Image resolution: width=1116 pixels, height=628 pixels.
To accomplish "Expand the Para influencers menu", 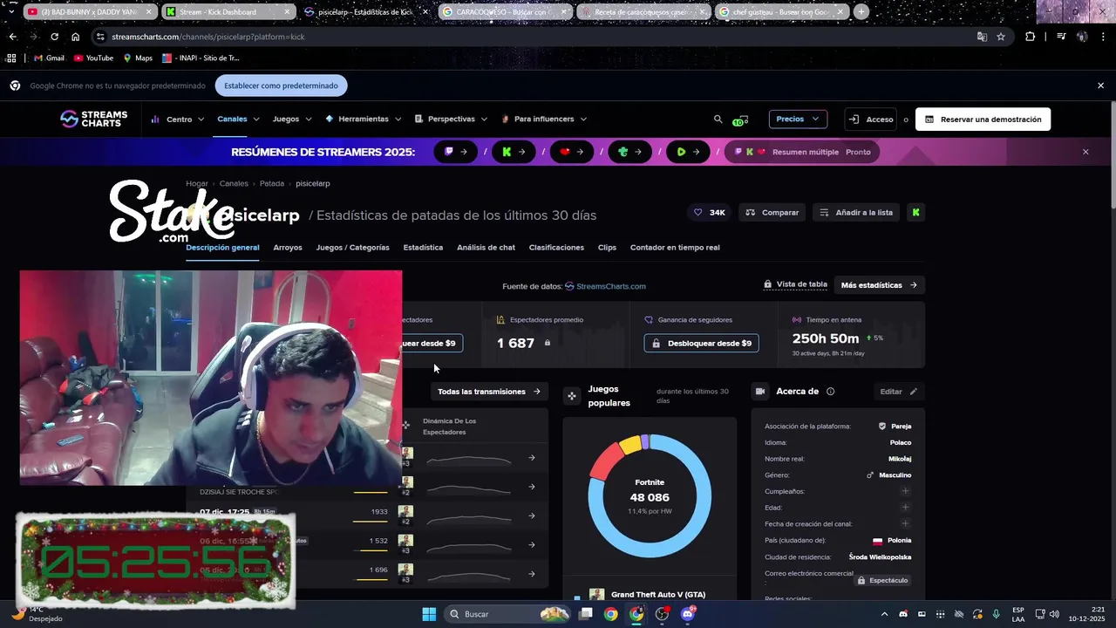I will [x=545, y=119].
